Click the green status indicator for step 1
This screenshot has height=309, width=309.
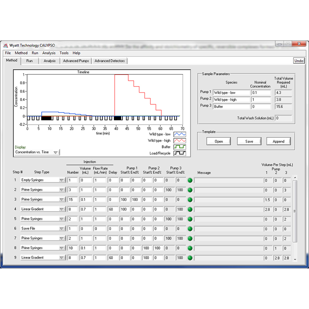tap(190, 180)
